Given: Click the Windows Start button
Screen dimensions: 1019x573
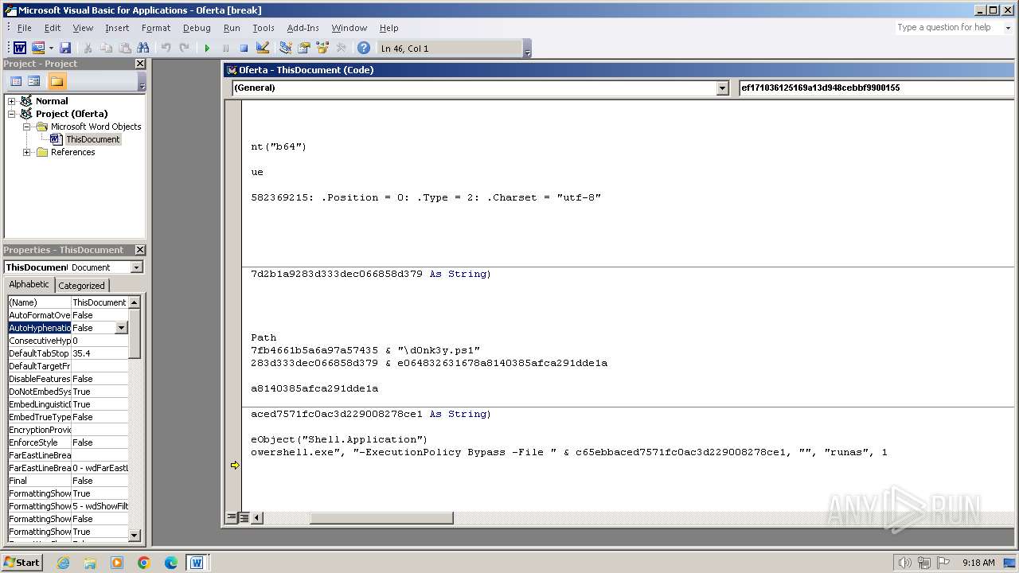Looking at the screenshot, I should 22,562.
